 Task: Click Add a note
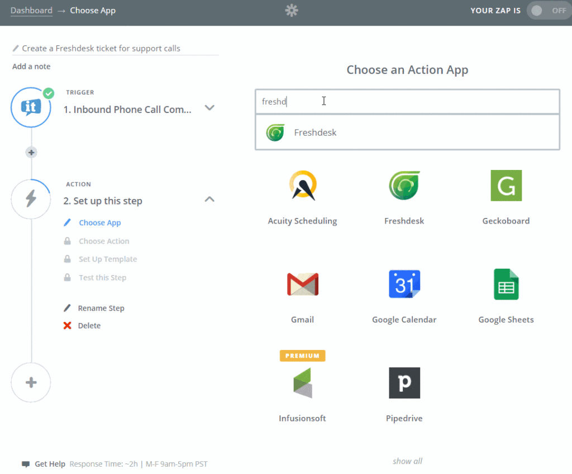(31, 67)
